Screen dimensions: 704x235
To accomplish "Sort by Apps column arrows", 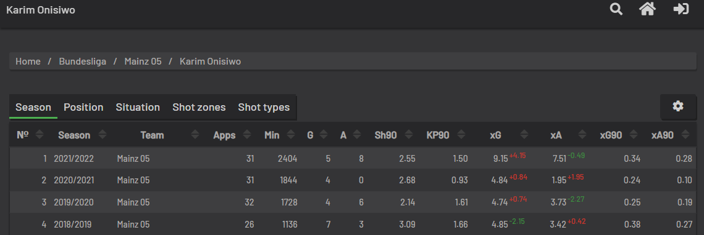I will [x=246, y=134].
